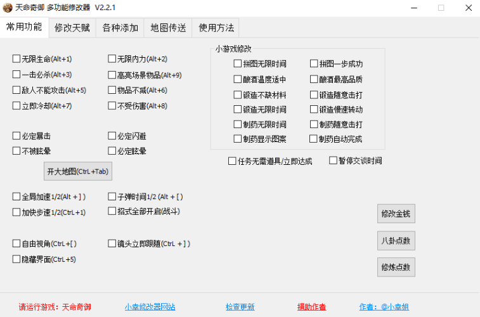Toggle 锻造无限时间 checkbox
The image size is (480, 317).
coord(237,109)
